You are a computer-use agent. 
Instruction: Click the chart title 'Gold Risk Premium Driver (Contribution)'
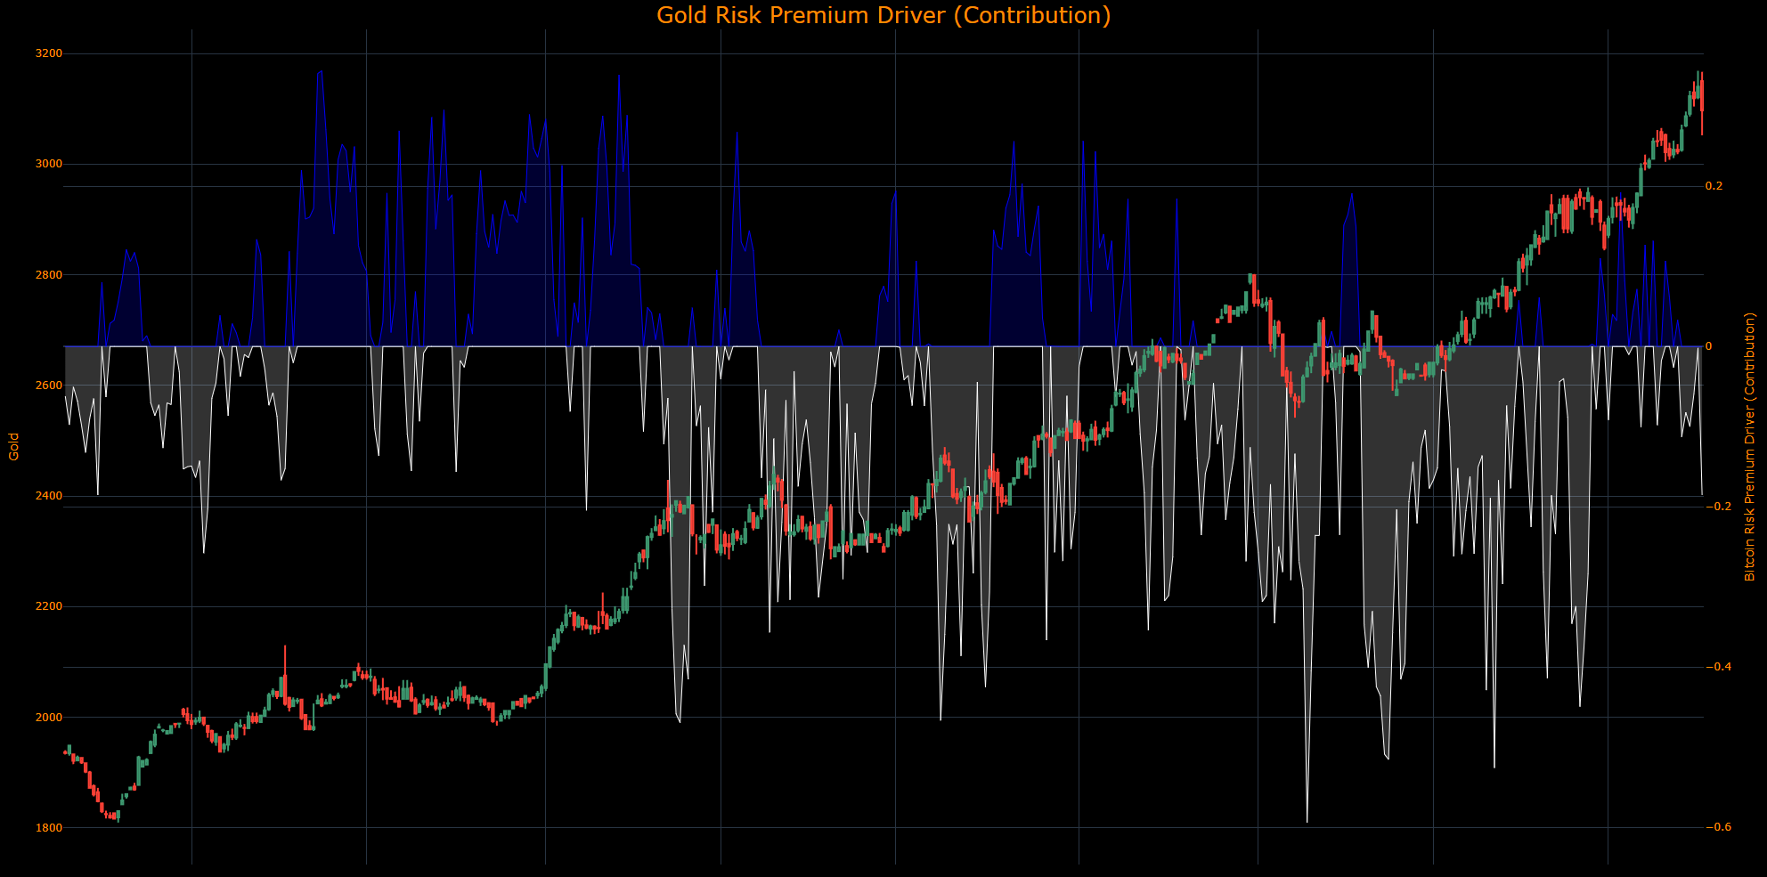point(883,16)
